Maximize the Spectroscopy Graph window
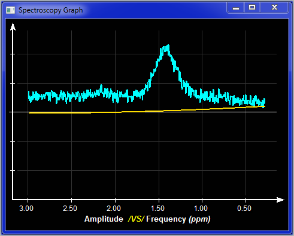Viewport: 294px width, 236px height. [252, 8]
